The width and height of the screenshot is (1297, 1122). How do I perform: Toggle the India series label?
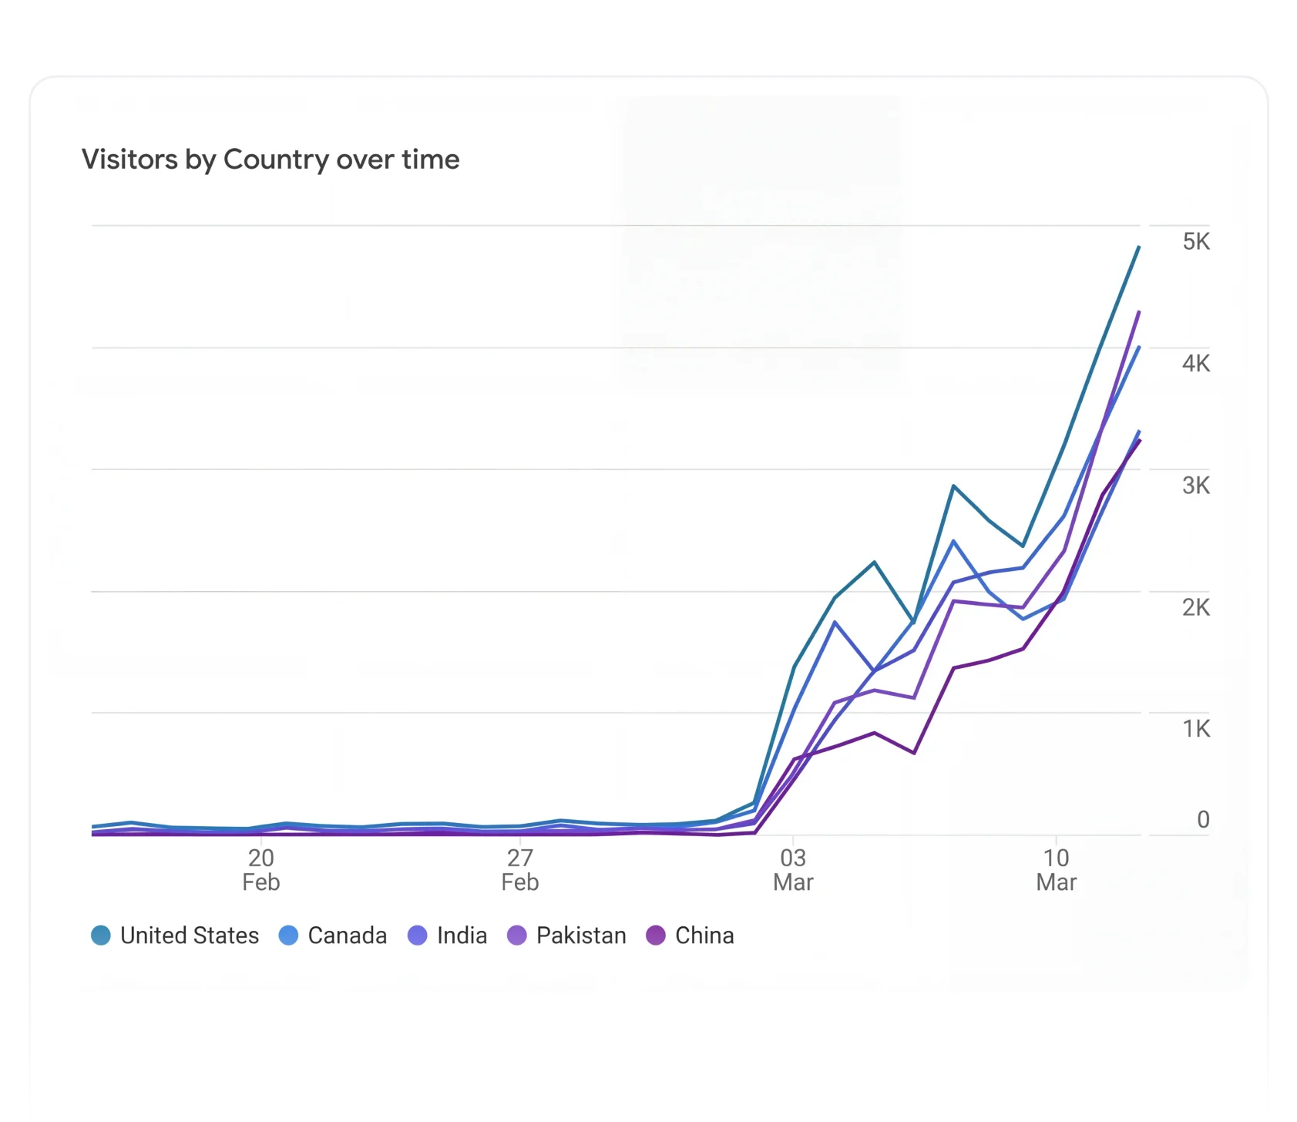click(x=462, y=936)
